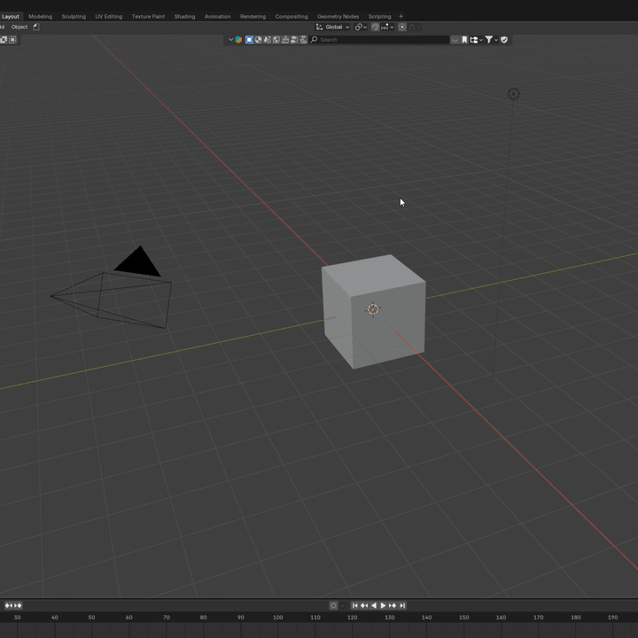This screenshot has height=638, width=638.
Task: Open the Global transform orientation dropdown
Action: pos(333,27)
